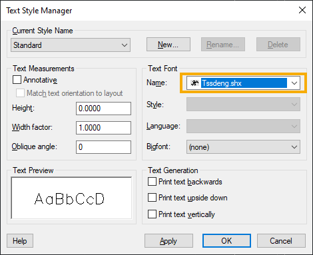Image resolution: width=313 pixels, height=255 pixels.
Task: Open the Bigfont dropdown list
Action: pyautogui.click(x=243, y=147)
